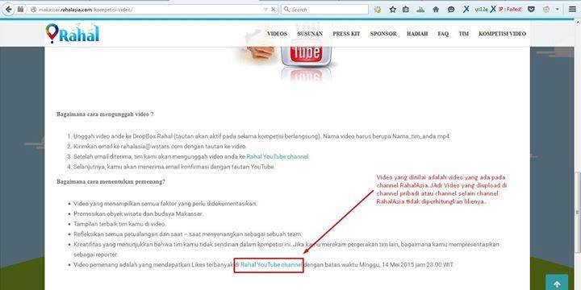
Task: Open the SPONSOR menu item
Action: click(x=383, y=34)
